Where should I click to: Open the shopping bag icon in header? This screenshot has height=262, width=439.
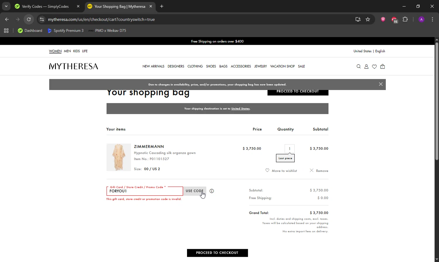383,67
